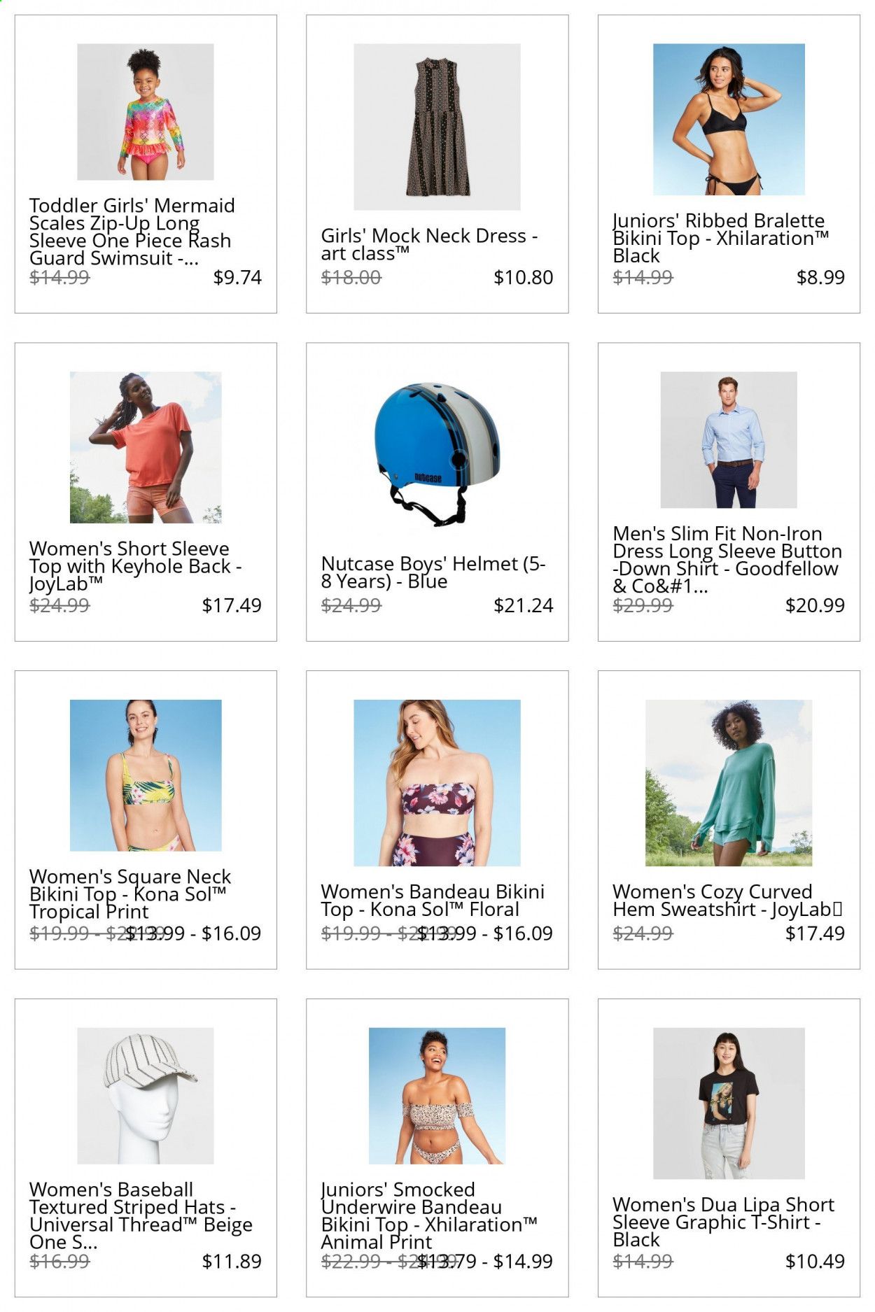Select the $20.99 price for Men's shirt

815,605
